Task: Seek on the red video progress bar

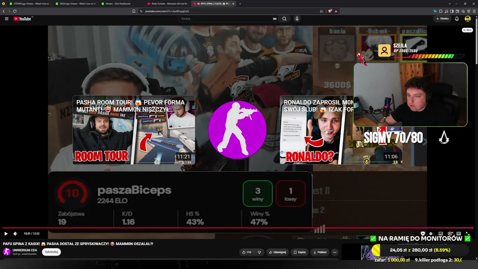Action: [238, 228]
